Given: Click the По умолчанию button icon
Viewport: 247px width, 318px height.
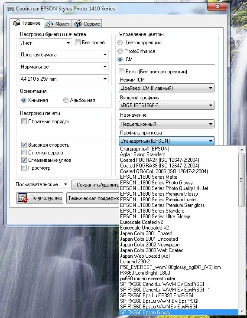Looking at the screenshot, I should [x=23, y=198].
